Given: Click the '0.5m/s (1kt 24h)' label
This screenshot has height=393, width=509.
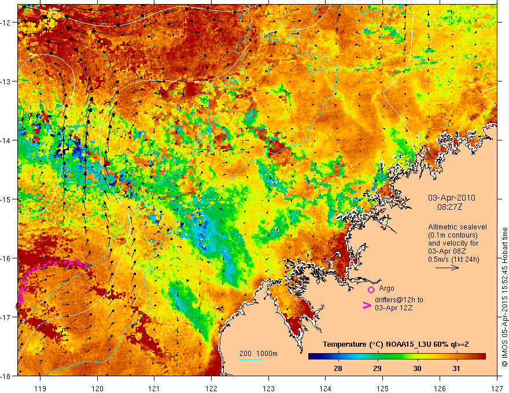Looking at the screenshot, I should (453, 259).
